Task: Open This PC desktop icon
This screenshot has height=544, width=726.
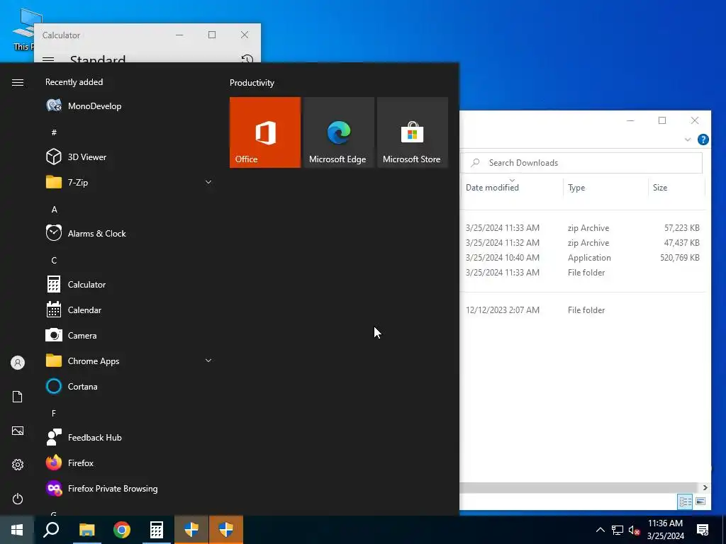Action: (x=23, y=30)
